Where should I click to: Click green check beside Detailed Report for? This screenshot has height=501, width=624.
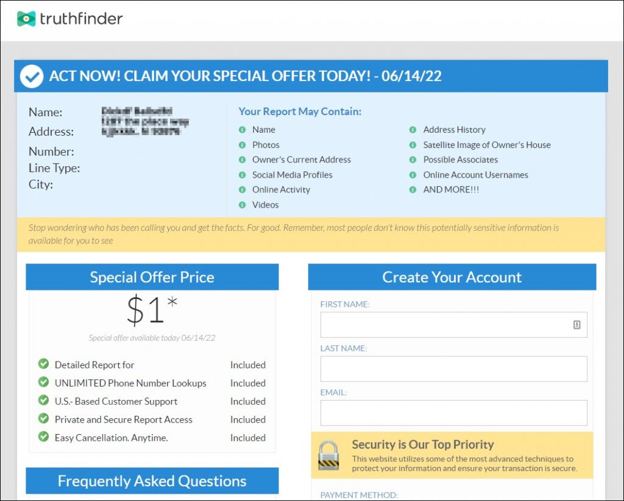tap(43, 364)
